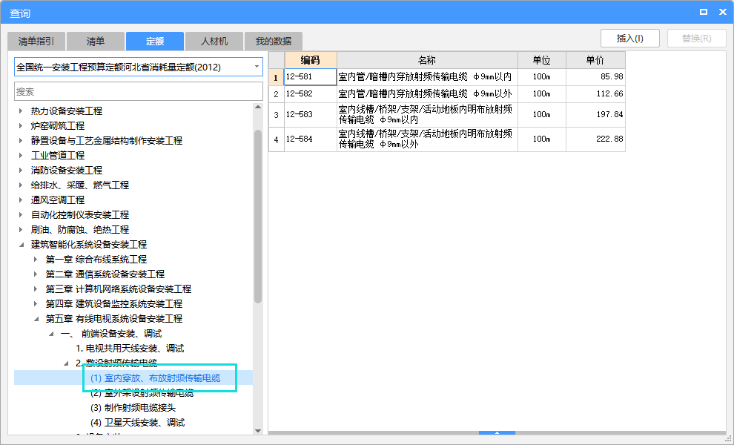734x445 pixels.
Task: Select code cell 12-582
Action: pyautogui.click(x=311, y=94)
